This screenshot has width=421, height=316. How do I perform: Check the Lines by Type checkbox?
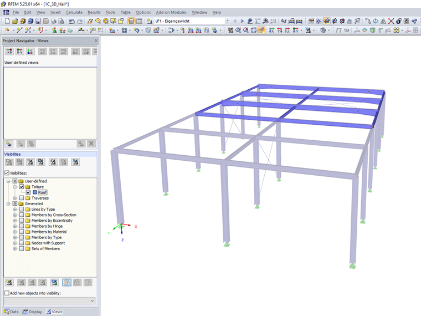(22, 209)
